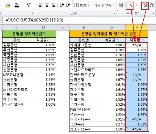156x134 pixels.
Task: Select 1.31% cell in 전북은행 row column H
Action: coord(137,60)
